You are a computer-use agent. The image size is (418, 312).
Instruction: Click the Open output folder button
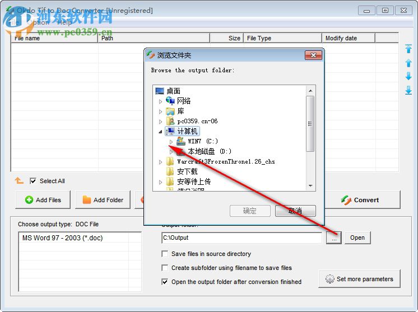click(357, 238)
